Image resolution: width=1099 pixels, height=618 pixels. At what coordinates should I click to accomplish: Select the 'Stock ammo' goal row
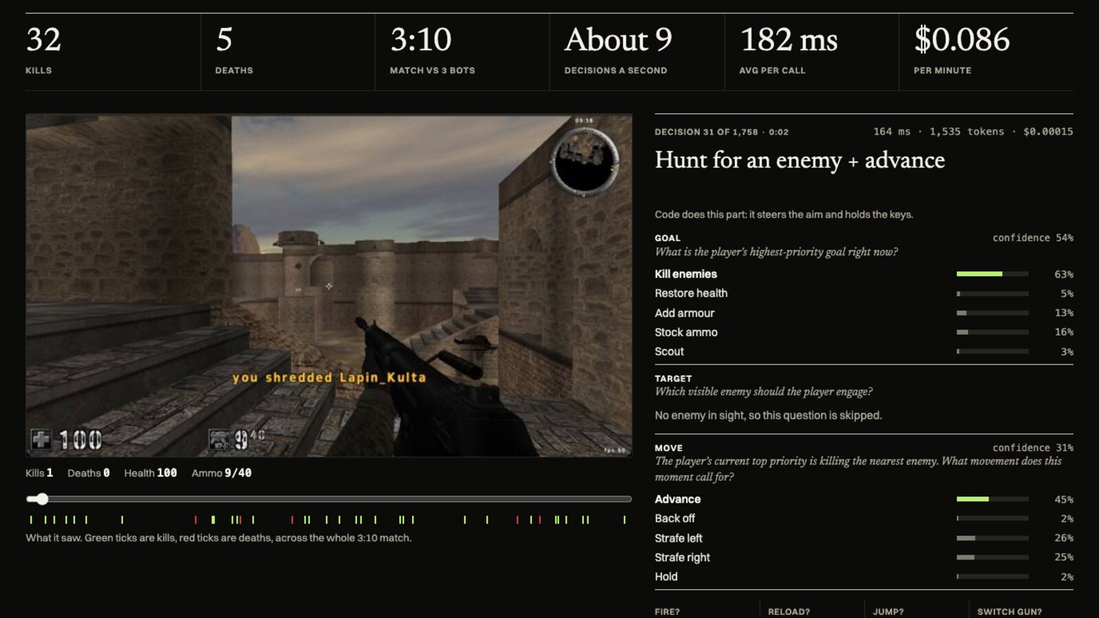click(x=863, y=332)
